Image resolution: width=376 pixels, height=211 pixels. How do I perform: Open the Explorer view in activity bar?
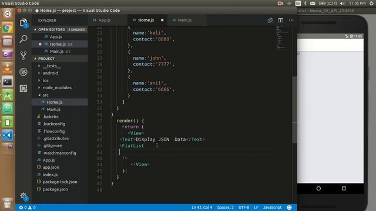click(23, 23)
